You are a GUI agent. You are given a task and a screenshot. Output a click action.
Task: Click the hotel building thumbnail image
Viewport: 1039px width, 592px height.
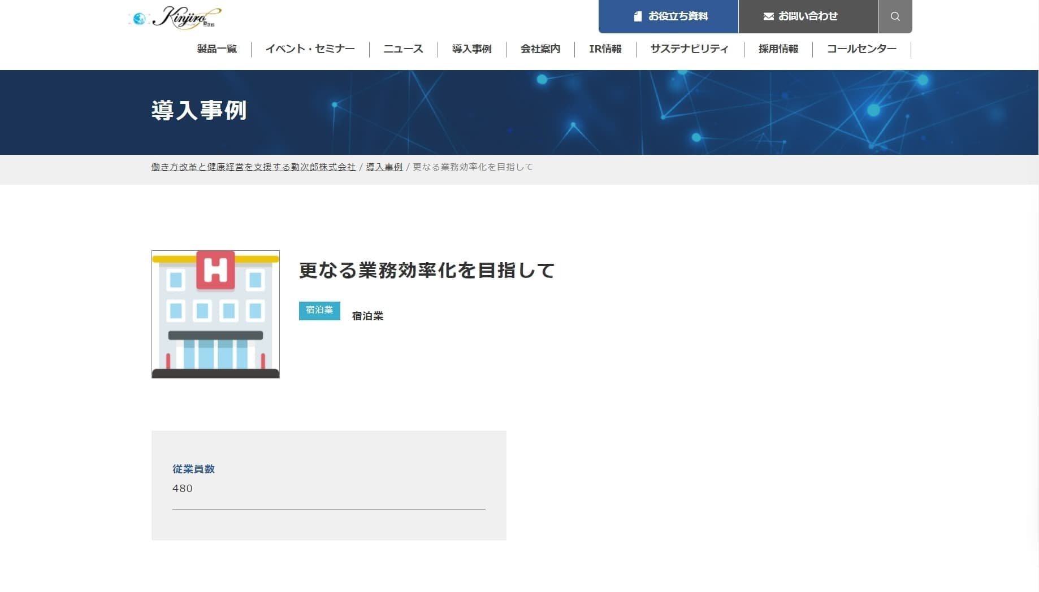pyautogui.click(x=215, y=314)
